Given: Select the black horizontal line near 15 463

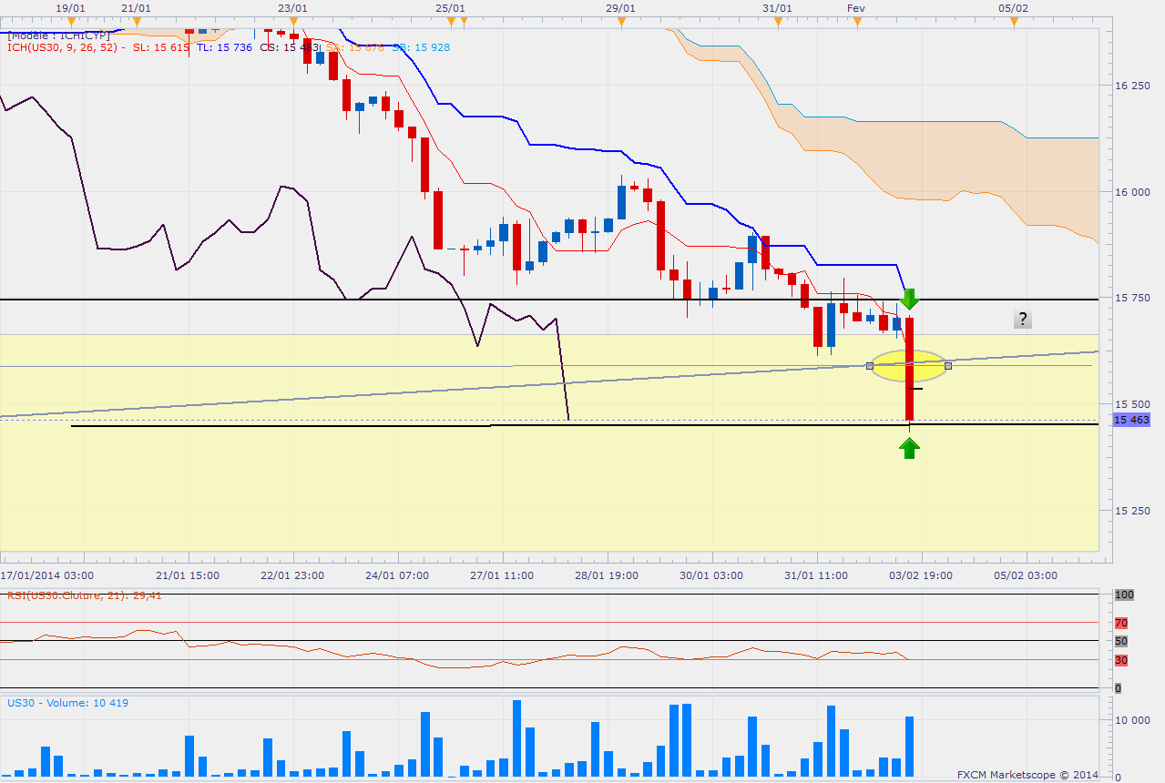Looking at the screenshot, I should 584,425.
